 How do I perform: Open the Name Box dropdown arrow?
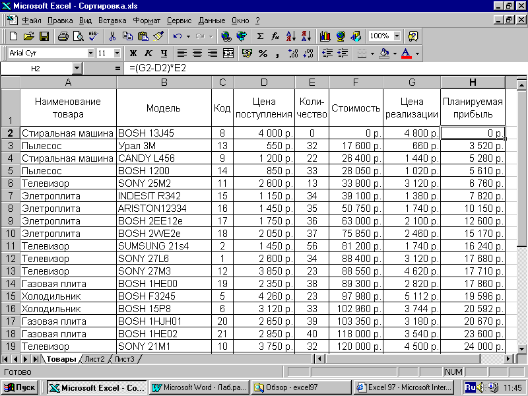coord(77,68)
